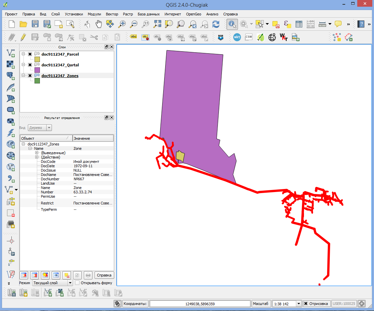374x311 pixels.
Task: Open the attribute table icon
Action: click(299, 24)
